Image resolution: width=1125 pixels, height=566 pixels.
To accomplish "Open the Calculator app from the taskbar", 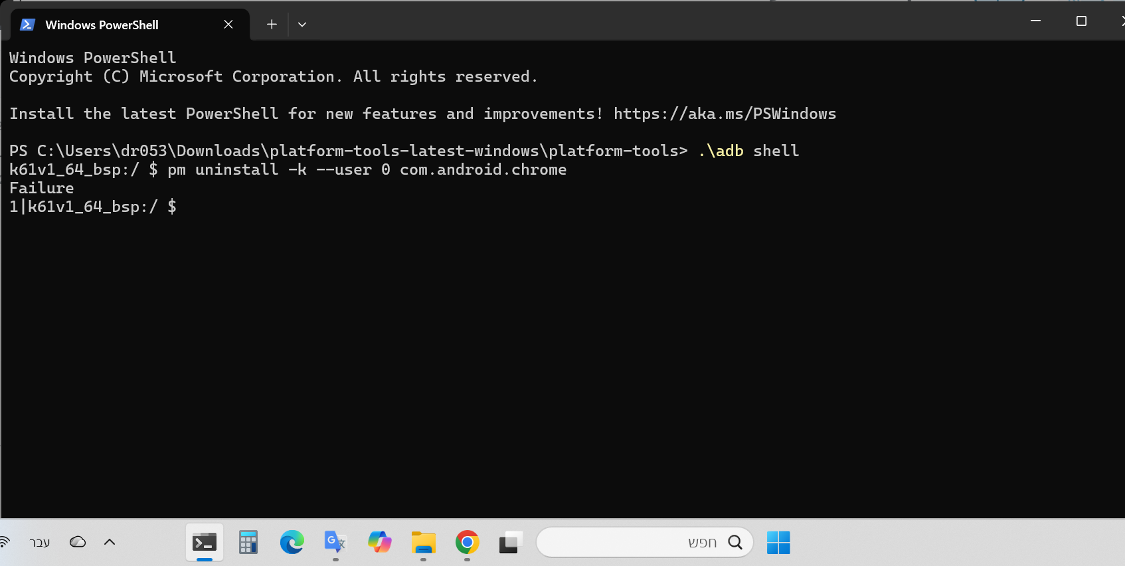I will click(x=248, y=543).
